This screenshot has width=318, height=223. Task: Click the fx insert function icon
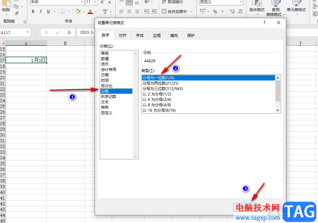[69, 32]
